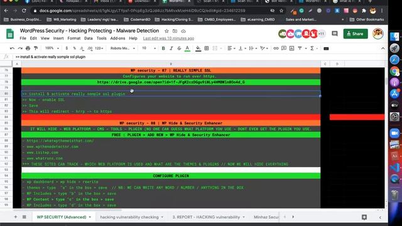Click the insert chart icon
Screen dimensions: 402x226
click(291, 48)
